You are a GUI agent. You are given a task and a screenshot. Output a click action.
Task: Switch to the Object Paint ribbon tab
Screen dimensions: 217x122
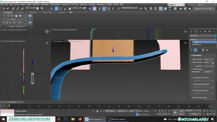(x=47, y=13)
